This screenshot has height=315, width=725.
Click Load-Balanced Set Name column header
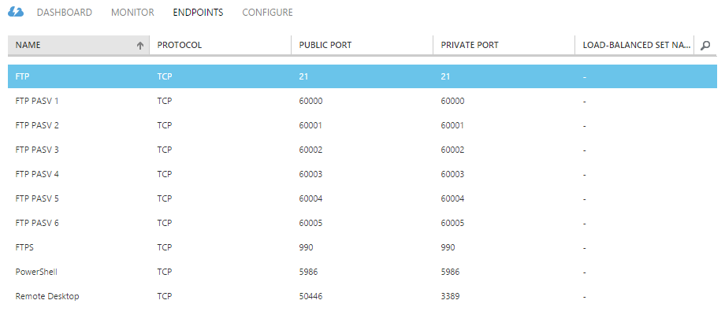635,45
